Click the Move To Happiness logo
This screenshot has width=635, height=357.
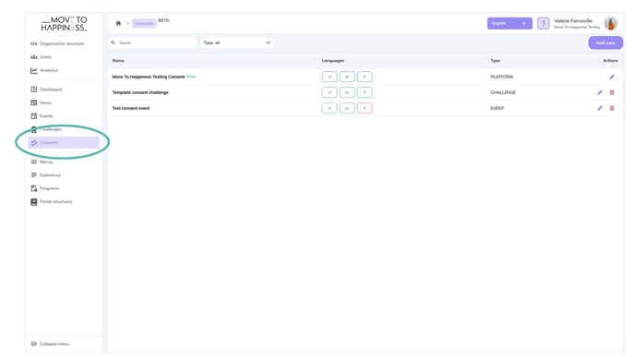point(64,24)
